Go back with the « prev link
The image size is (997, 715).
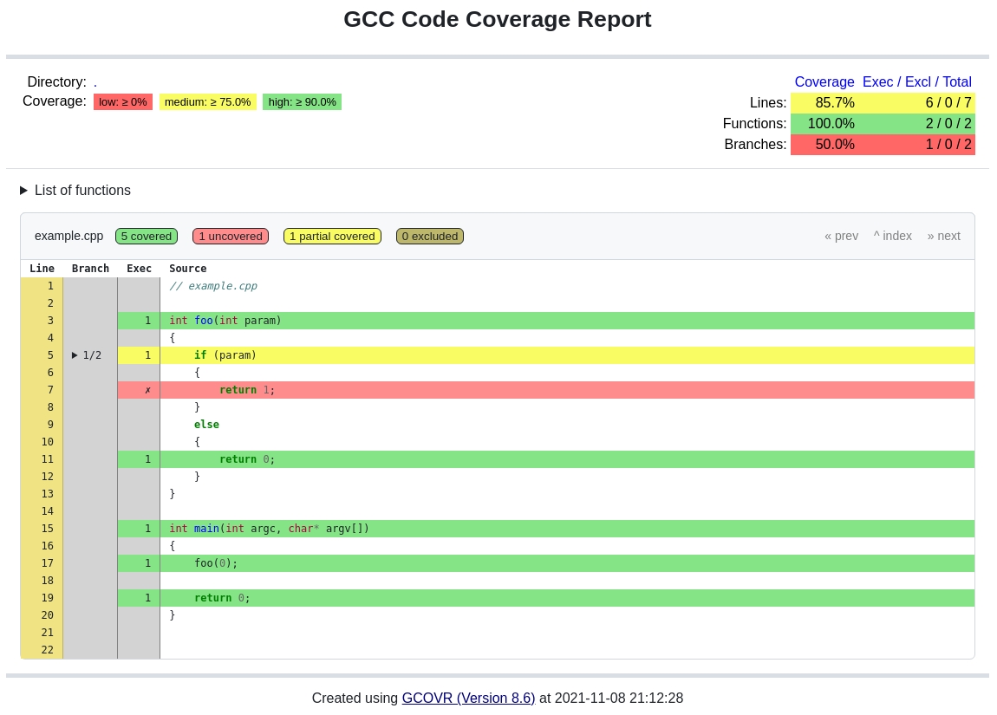point(841,236)
